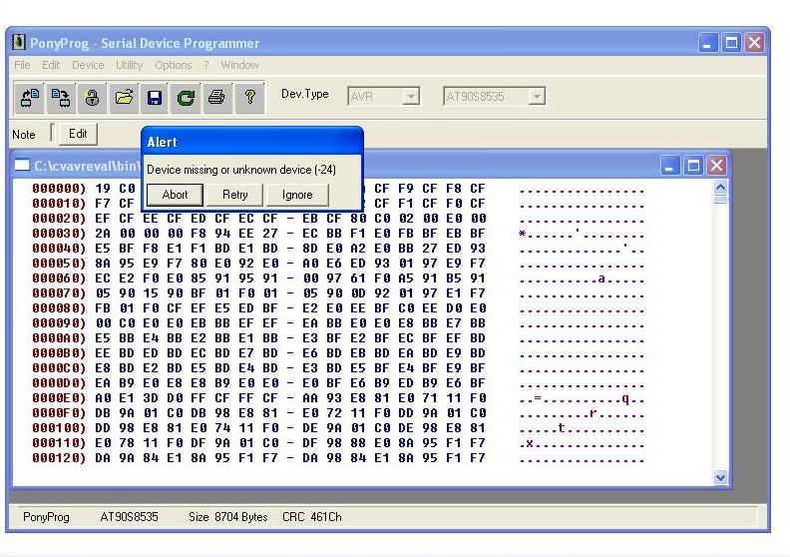
Task: Click Ignore in the Alert dialog
Action: pyautogui.click(x=297, y=195)
